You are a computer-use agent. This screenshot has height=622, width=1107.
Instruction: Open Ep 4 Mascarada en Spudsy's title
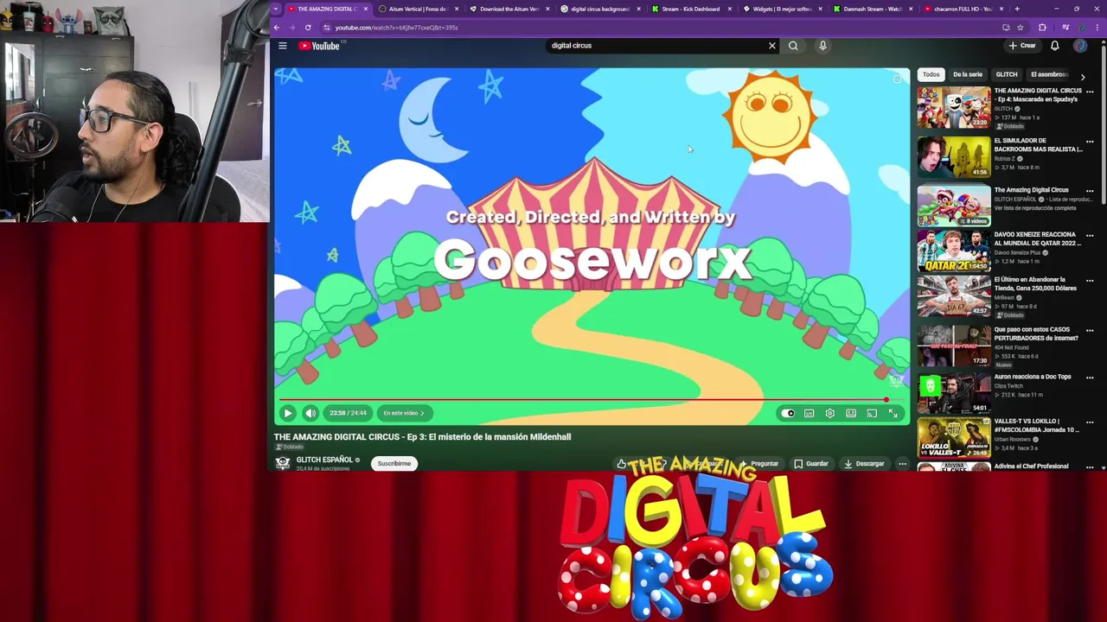point(1038,95)
